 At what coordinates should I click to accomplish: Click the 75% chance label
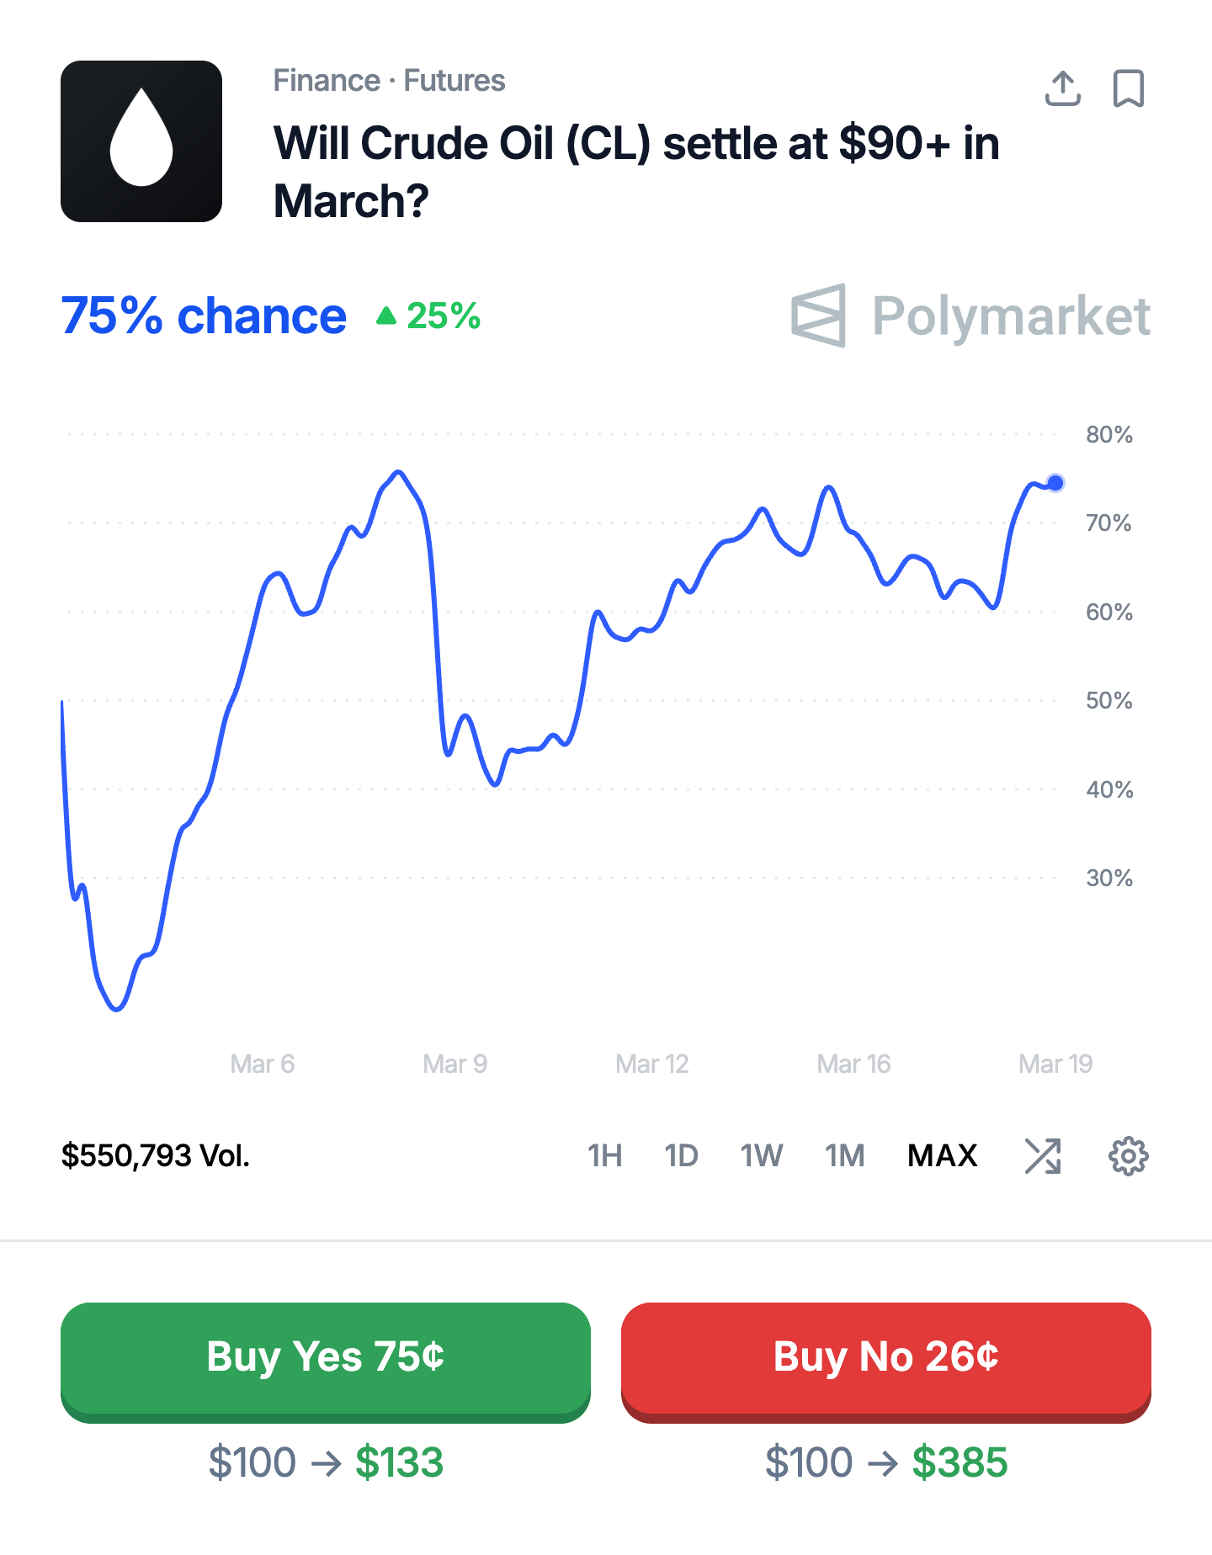pyautogui.click(x=204, y=316)
